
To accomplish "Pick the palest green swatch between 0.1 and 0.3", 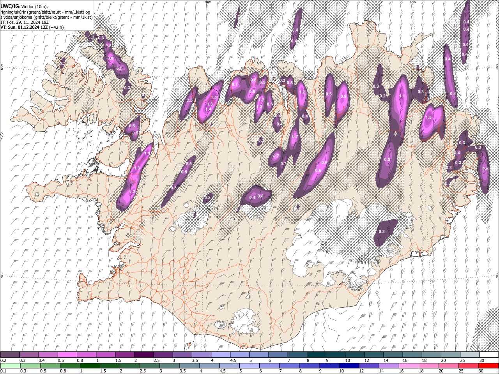I will coord(10,365).
